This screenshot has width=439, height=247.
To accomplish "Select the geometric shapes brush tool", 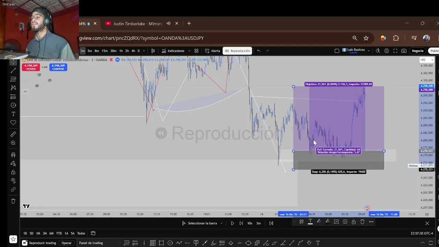I will pos(13,105).
